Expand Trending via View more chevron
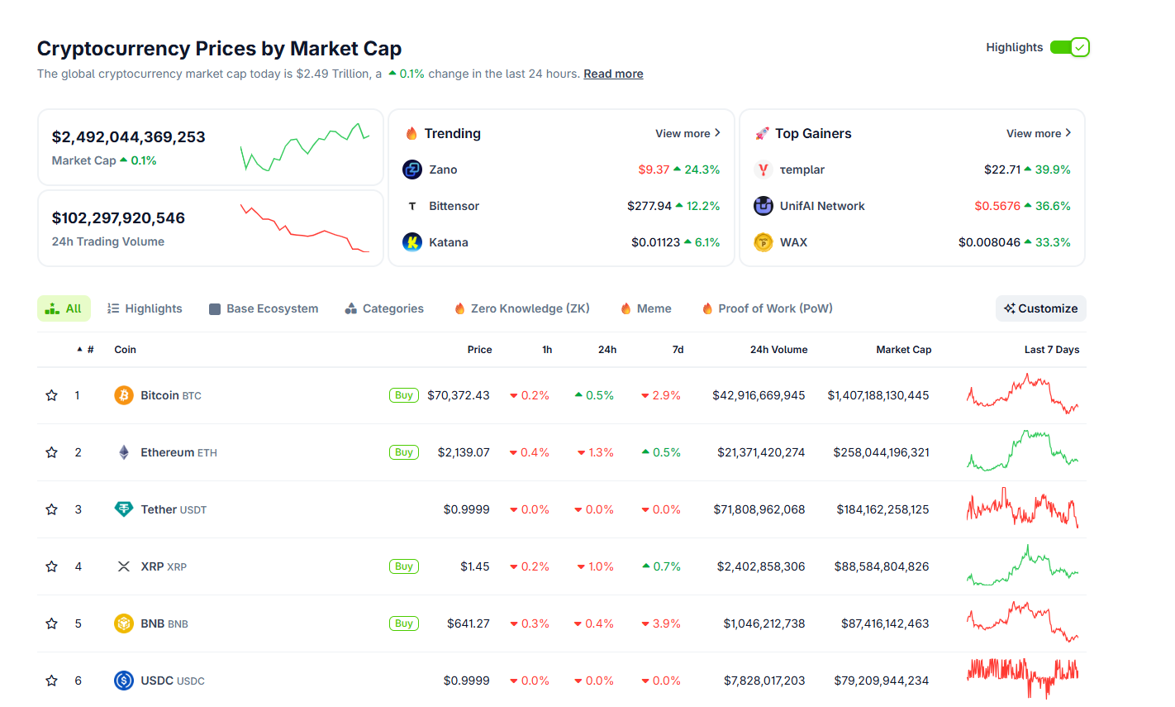Image resolution: width=1175 pixels, height=707 pixels. 716,133
